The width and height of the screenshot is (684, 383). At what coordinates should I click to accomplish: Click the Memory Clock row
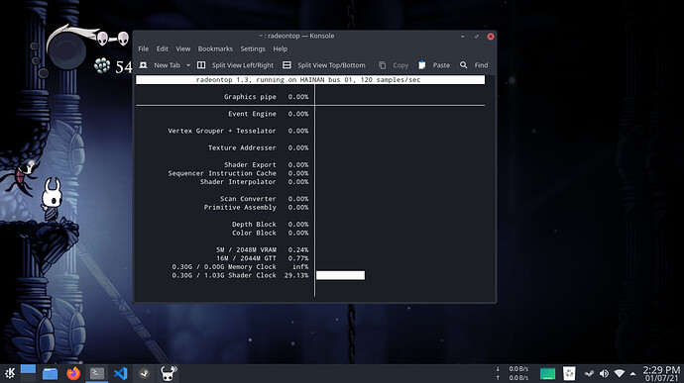pyautogui.click(x=240, y=266)
